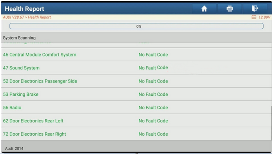Image resolution: width=272 pixels, height=154 pixels.
Task: Tap the Exit icon in header
Action: tap(255, 8)
